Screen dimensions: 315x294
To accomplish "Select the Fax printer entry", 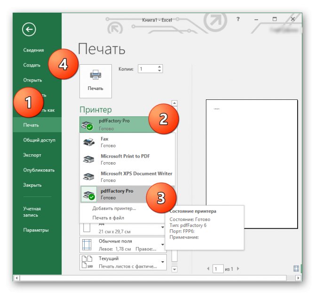I will [x=127, y=142].
